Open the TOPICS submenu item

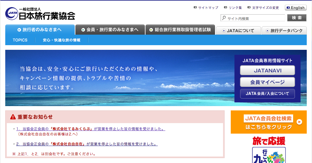20,40
